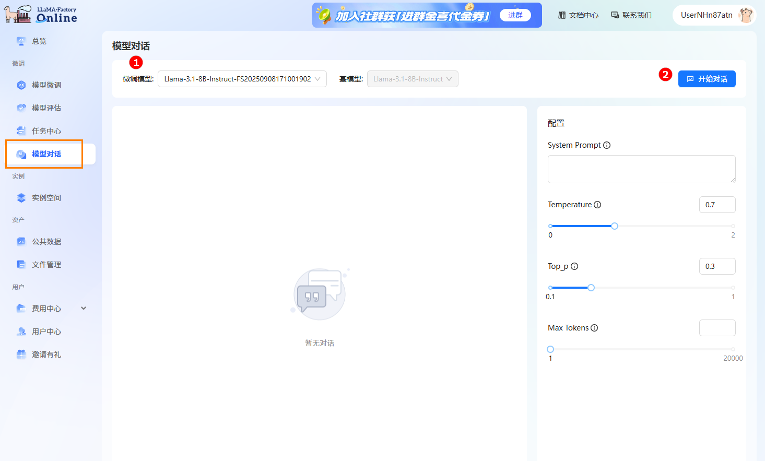The image size is (765, 461).
Task: Click the 进群 banner button
Action: pyautogui.click(x=515, y=15)
